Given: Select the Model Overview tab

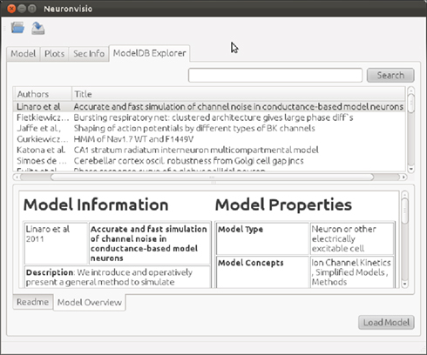Looking at the screenshot, I should click(x=90, y=303).
